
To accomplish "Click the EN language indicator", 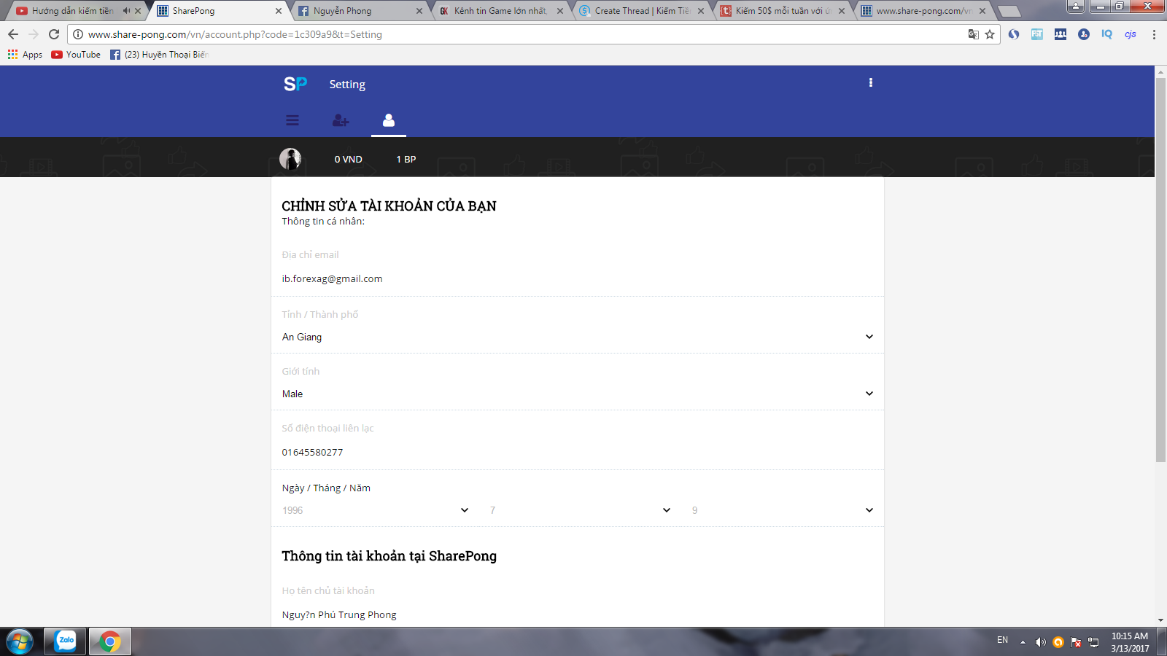I will coord(1003,640).
